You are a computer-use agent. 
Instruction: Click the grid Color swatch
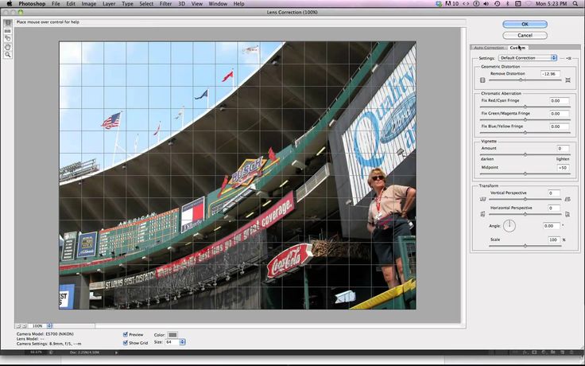click(x=172, y=335)
